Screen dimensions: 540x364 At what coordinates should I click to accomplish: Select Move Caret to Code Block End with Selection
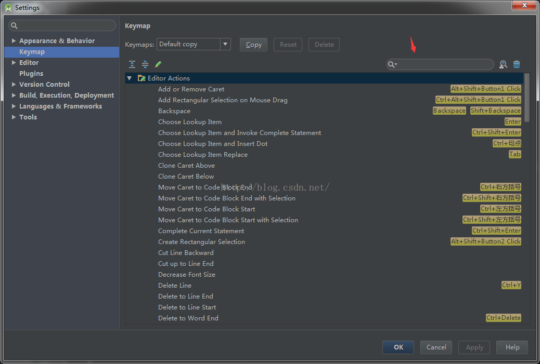point(324,198)
